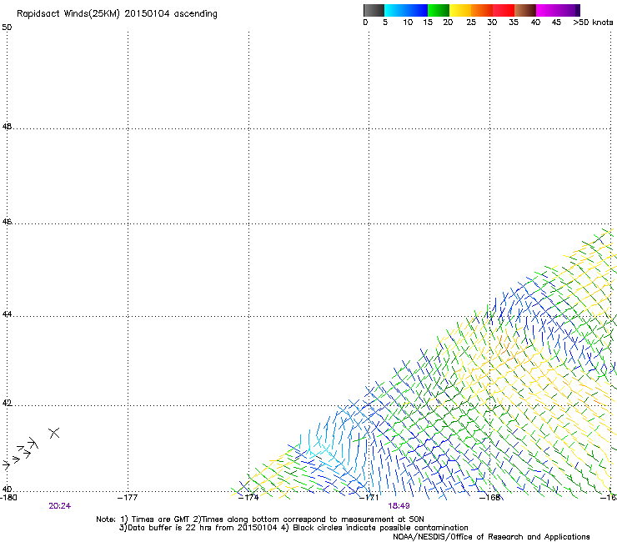Click the '10' color scale label
The image size is (617, 542).
pos(408,23)
